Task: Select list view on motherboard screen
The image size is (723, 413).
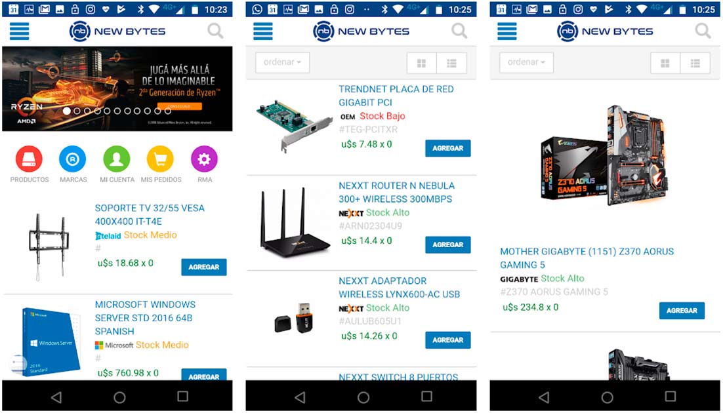Action: (695, 63)
